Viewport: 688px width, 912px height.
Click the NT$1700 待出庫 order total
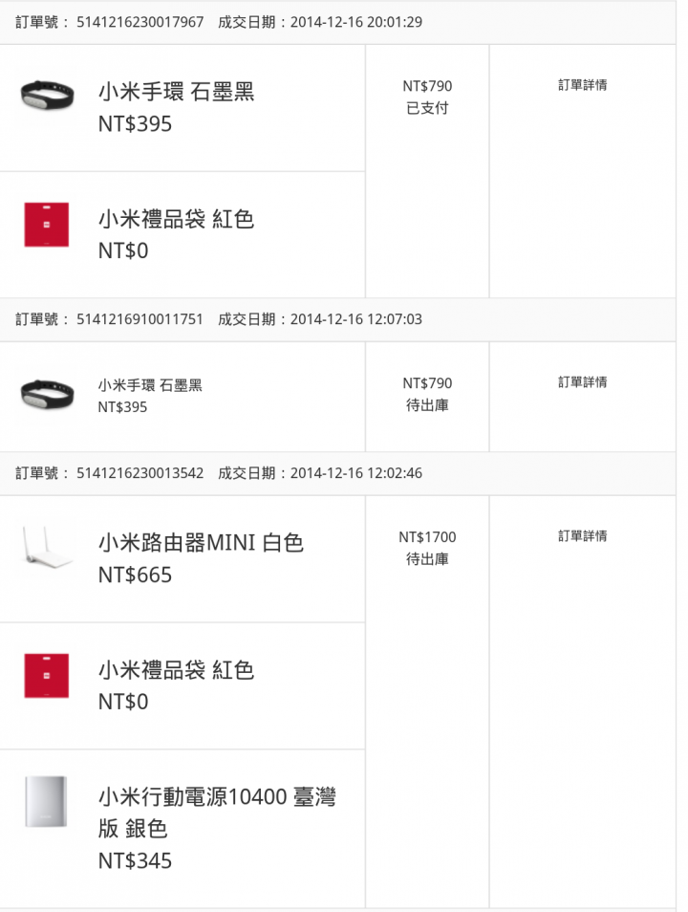pos(427,548)
